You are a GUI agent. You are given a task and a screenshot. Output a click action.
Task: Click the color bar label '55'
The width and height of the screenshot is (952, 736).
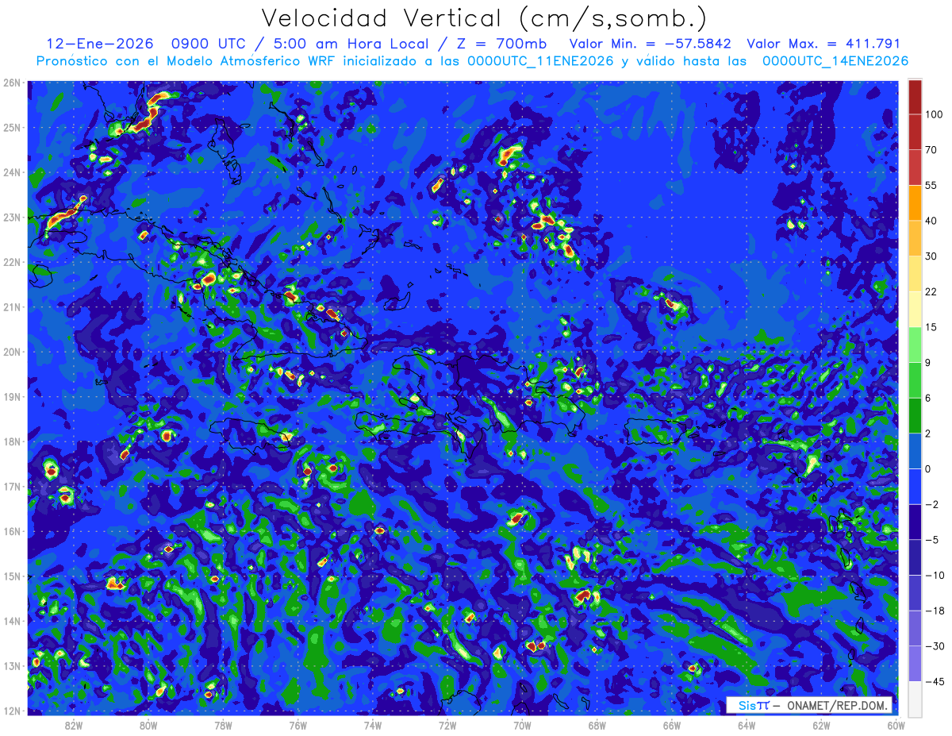[x=931, y=185]
